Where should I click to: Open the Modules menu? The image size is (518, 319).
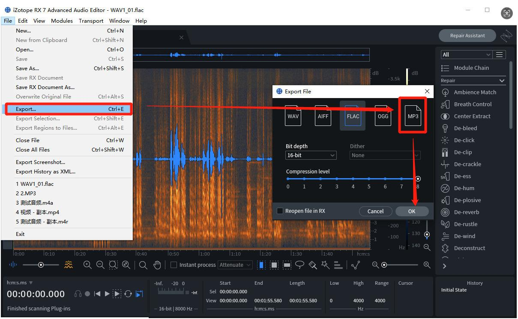click(62, 21)
